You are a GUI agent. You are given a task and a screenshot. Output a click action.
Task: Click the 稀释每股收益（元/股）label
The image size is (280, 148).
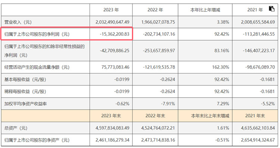(x=25, y=91)
